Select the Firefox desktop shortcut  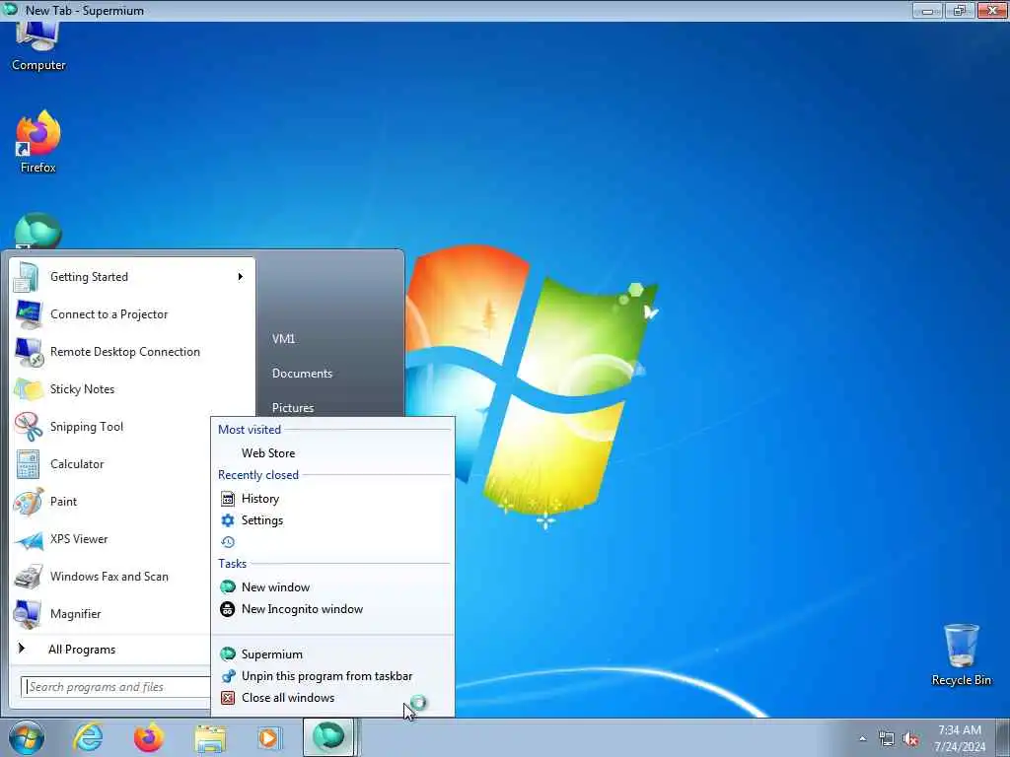tap(38, 142)
